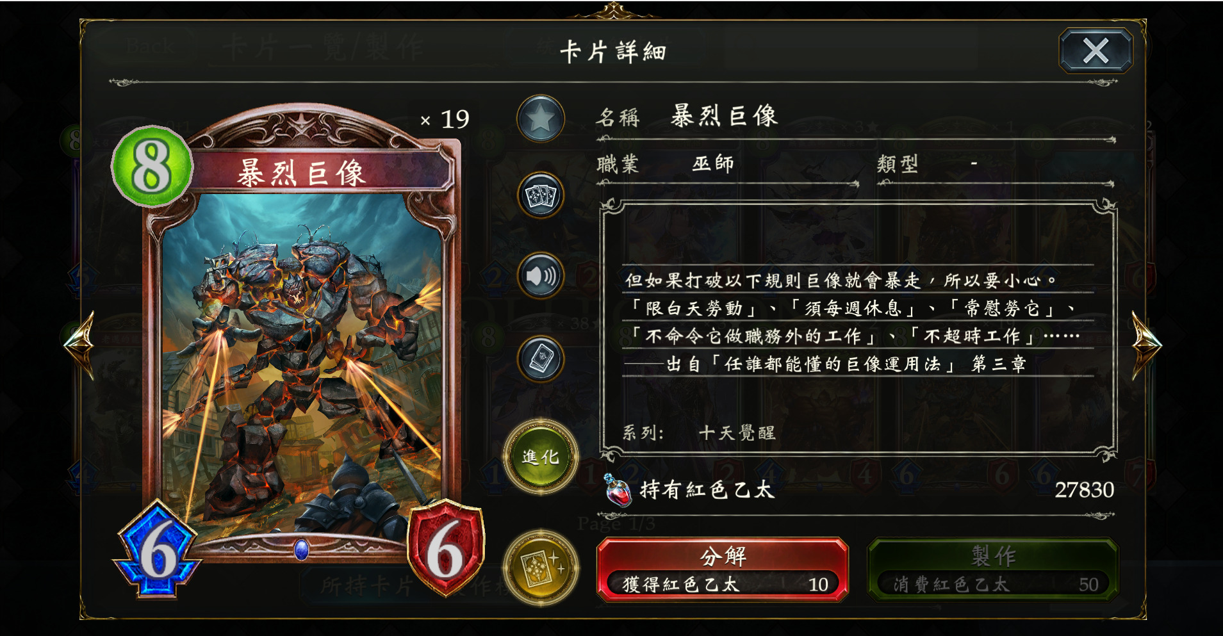Tap the red vial ether icon
Screen dimensions: 1223x636
click(618, 491)
